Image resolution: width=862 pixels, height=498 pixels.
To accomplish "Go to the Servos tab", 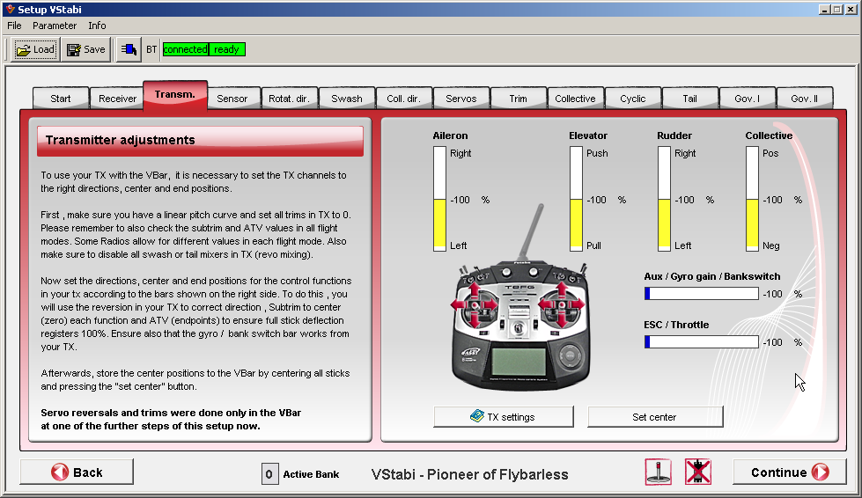I will [x=461, y=99].
